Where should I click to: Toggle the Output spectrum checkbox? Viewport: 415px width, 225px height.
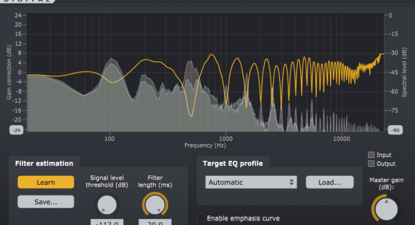[x=371, y=164]
